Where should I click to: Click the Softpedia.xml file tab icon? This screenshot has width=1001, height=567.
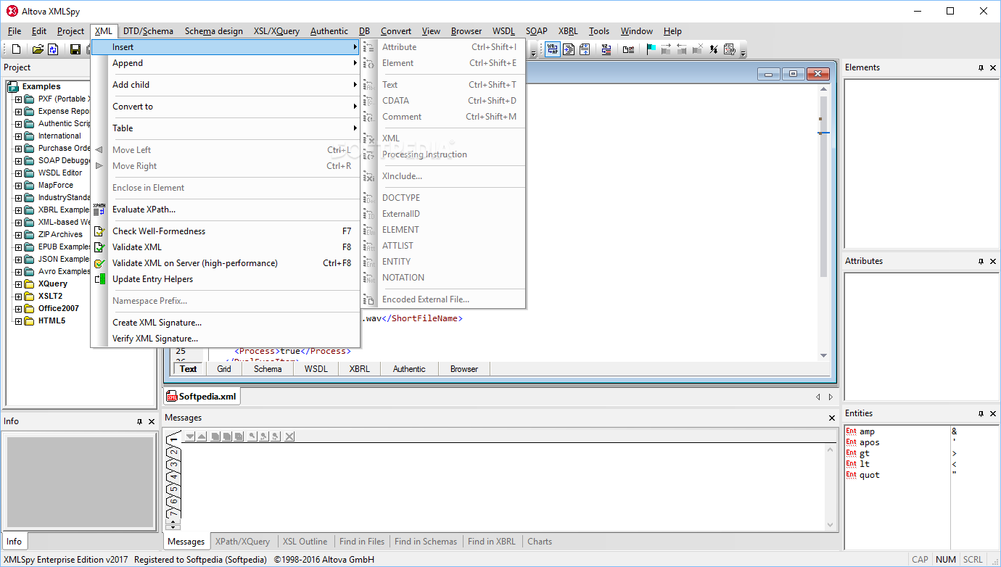[x=172, y=397]
